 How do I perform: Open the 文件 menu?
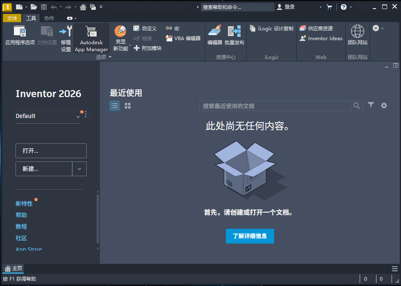[12, 18]
